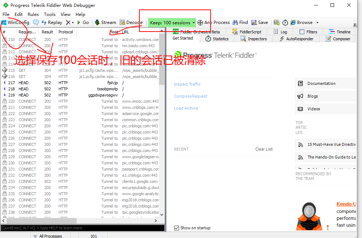Viewport: 362px width, 238px height.
Task: Click session count 101 in status bar
Action: pos(94,236)
